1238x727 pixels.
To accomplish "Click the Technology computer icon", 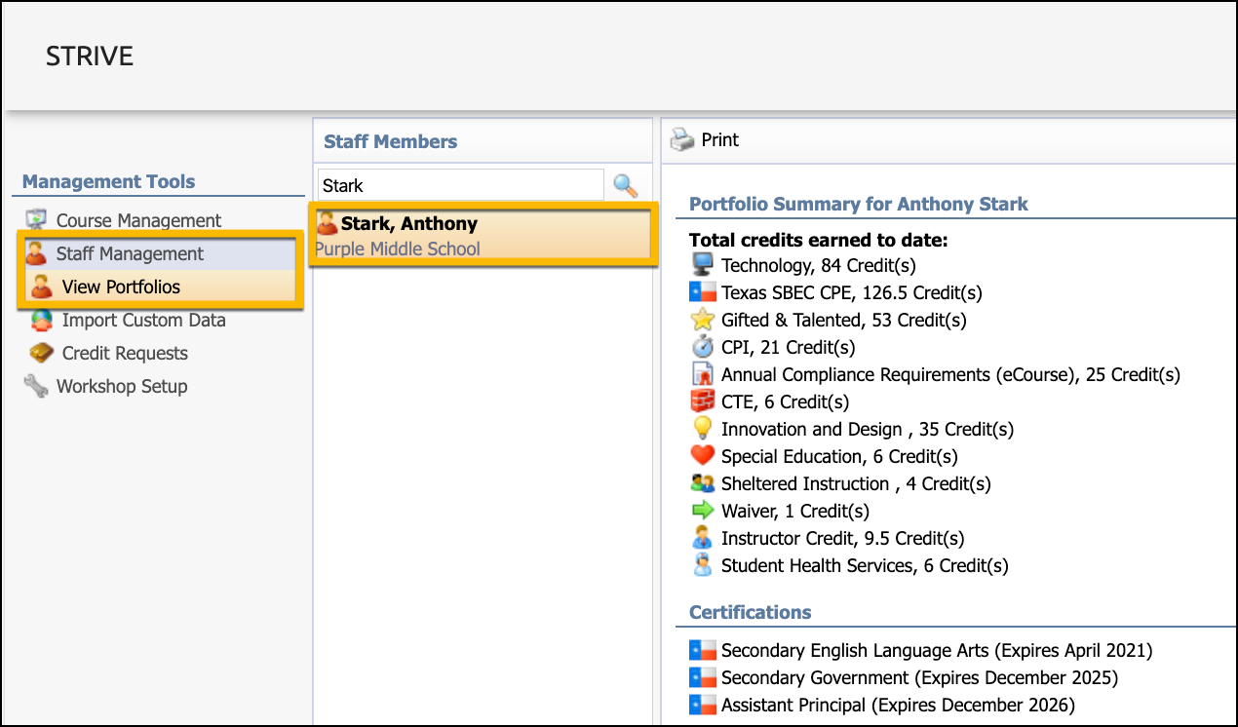I will pyautogui.click(x=702, y=264).
